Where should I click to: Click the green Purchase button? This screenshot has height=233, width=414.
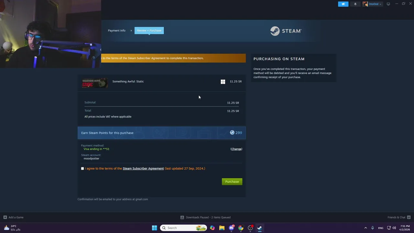pyautogui.click(x=232, y=182)
